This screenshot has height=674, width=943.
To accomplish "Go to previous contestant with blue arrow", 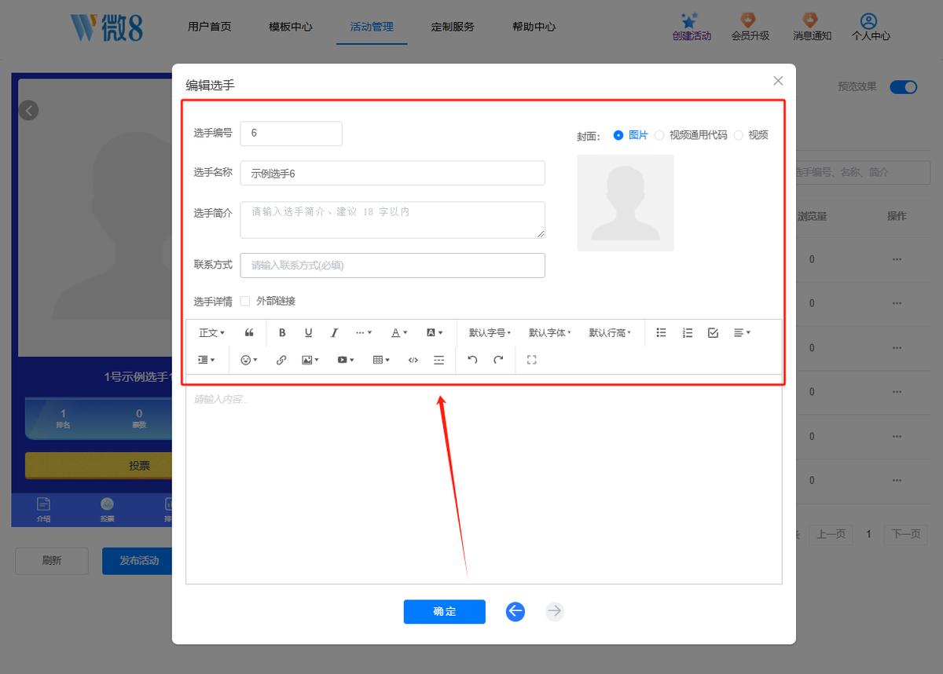I will 515,611.
